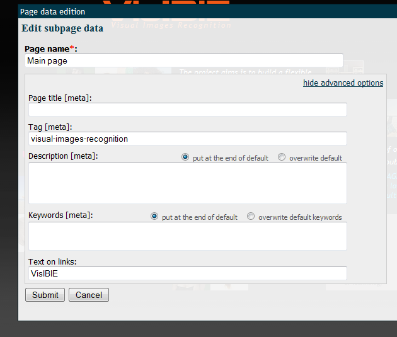Screen dimensions: 397x337
Task: Select Keywords put at the end of default
Action: [154, 216]
